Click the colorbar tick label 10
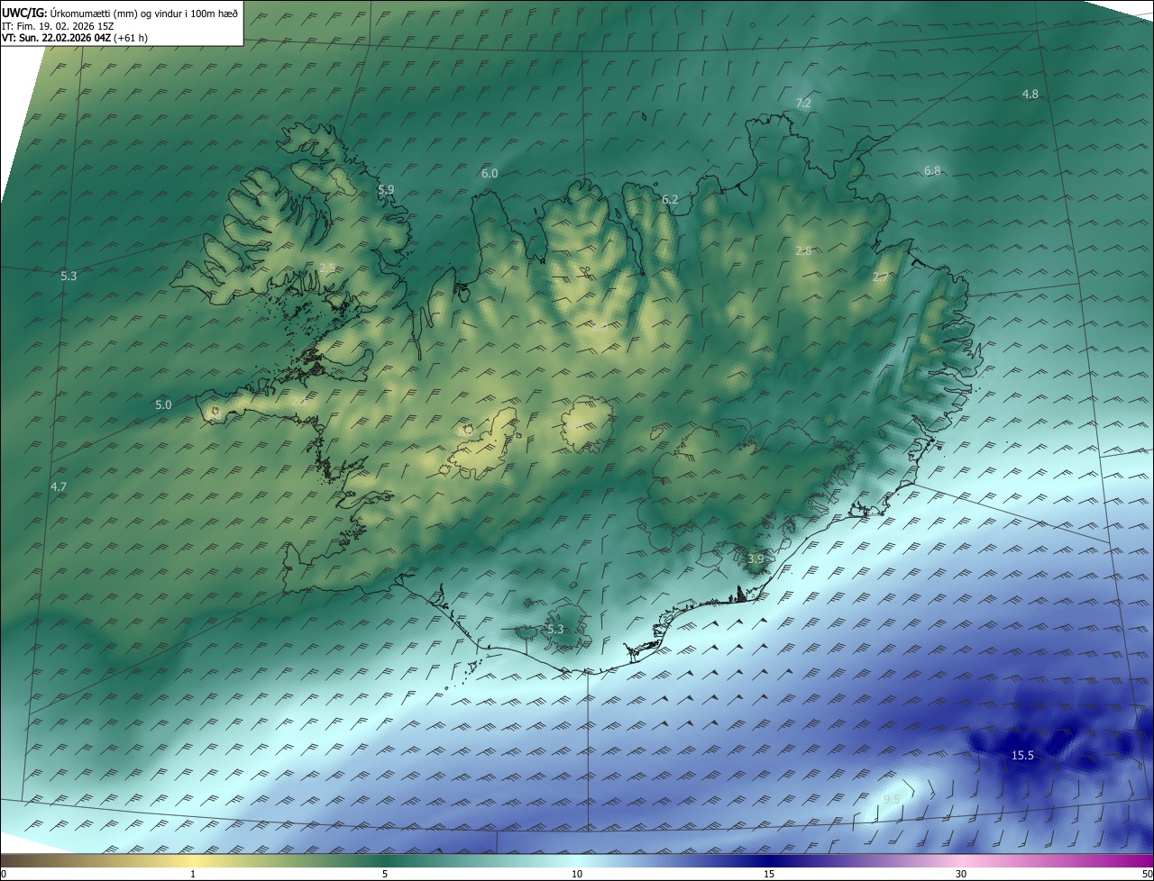 point(577,874)
